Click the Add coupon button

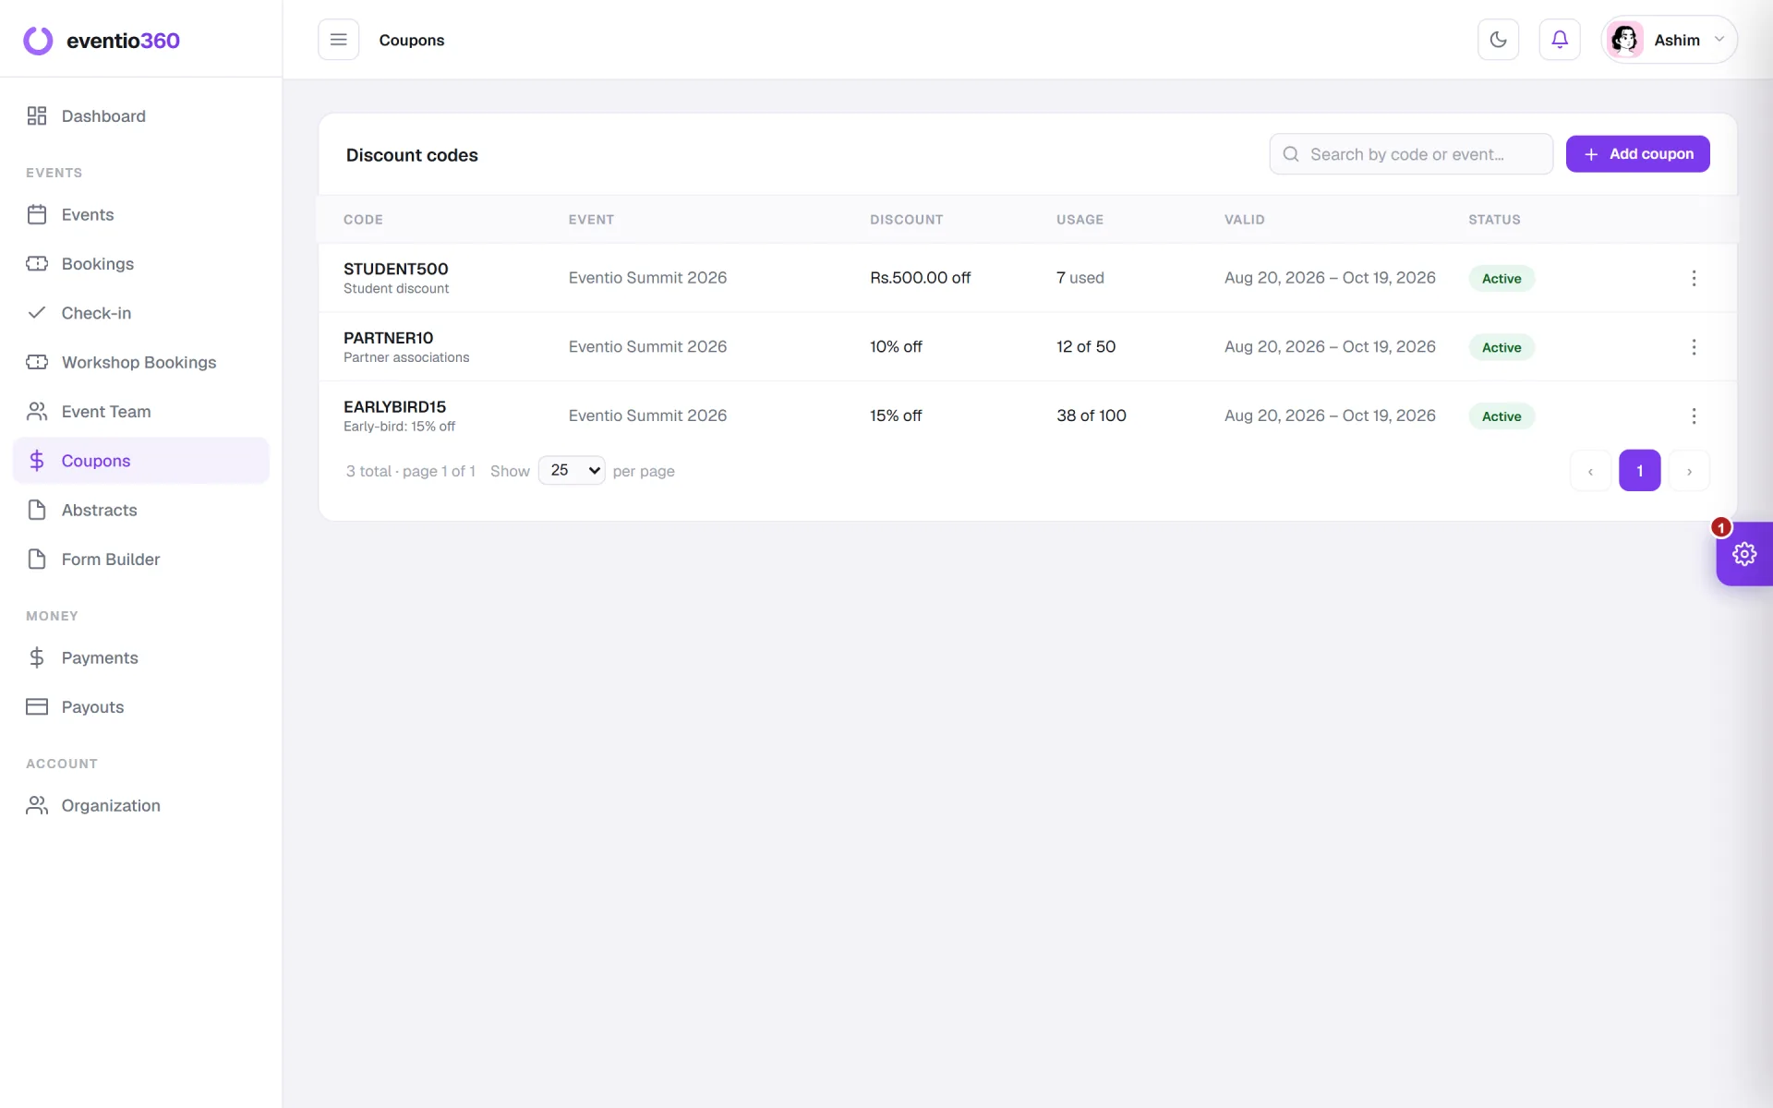click(x=1637, y=154)
